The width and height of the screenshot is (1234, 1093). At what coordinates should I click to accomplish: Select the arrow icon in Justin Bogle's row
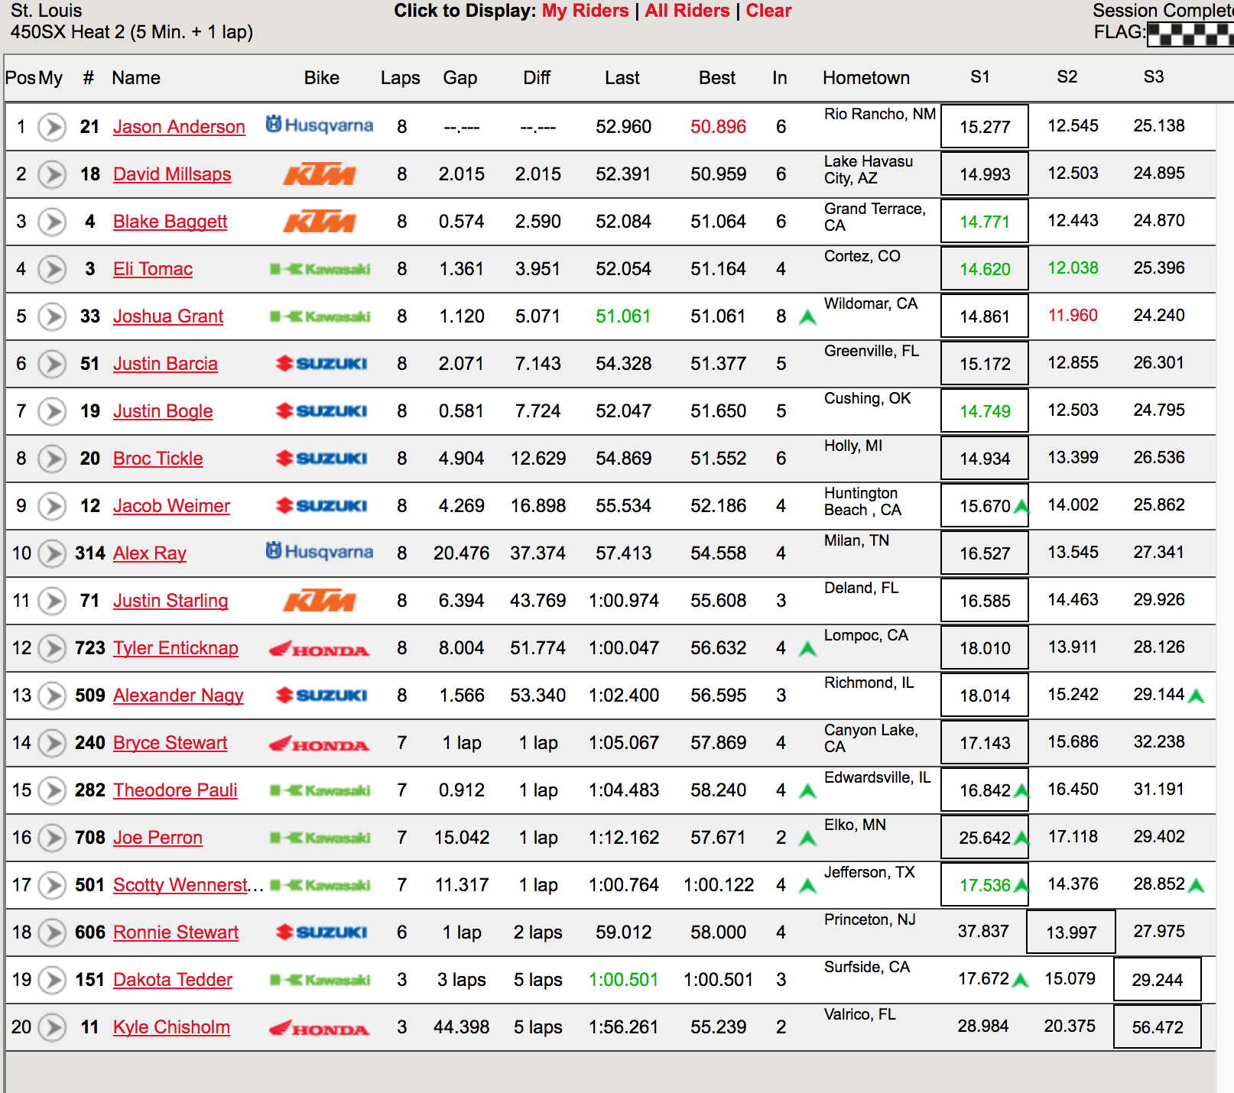(52, 411)
